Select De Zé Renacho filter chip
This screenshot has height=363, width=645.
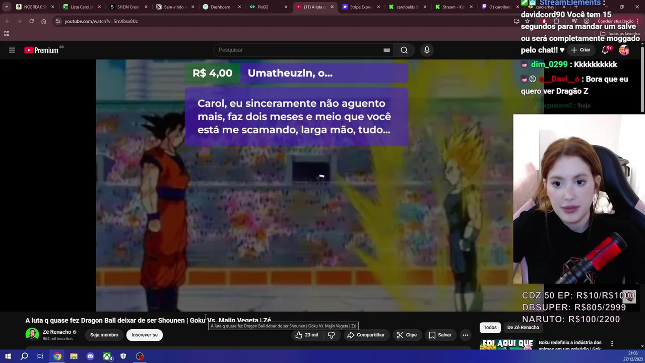click(523, 328)
